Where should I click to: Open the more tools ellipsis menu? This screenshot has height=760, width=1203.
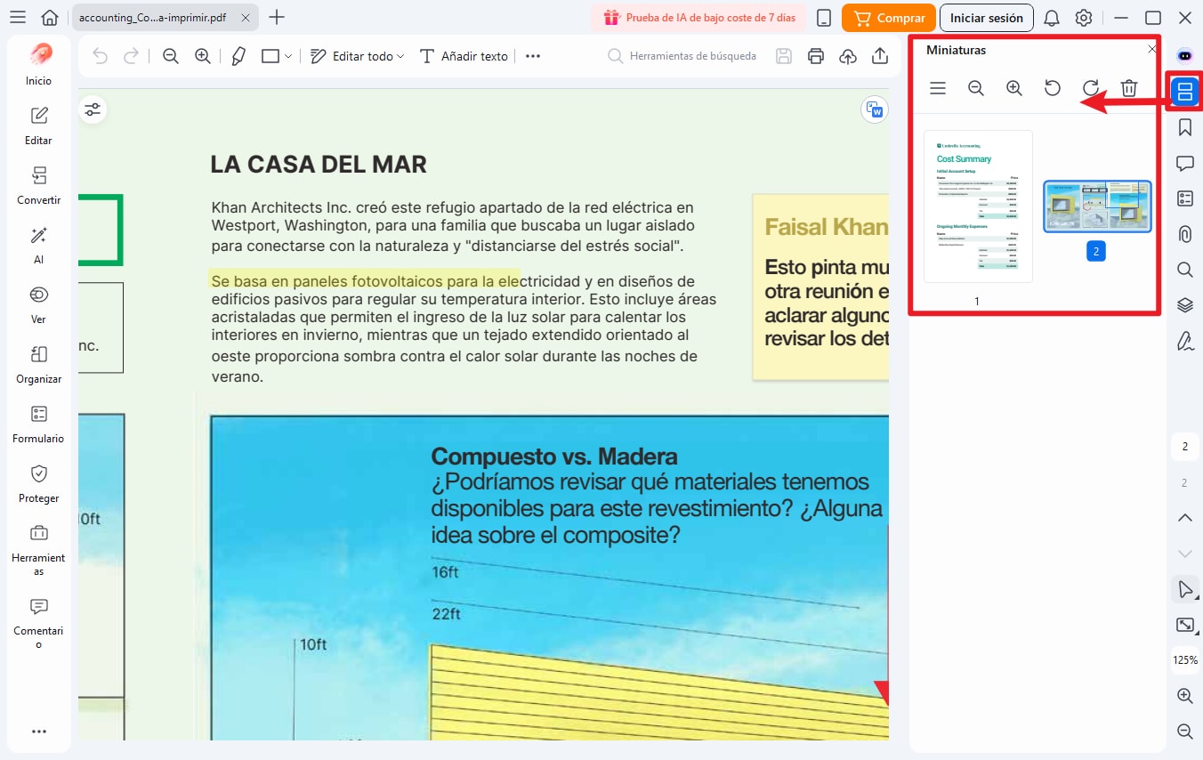pos(532,55)
